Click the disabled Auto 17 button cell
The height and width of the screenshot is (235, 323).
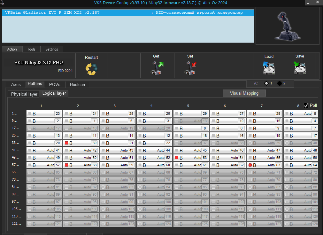(44, 128)
